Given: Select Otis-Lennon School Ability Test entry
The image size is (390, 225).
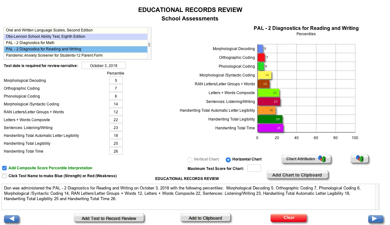Looking at the screenshot, I should 76,37.
